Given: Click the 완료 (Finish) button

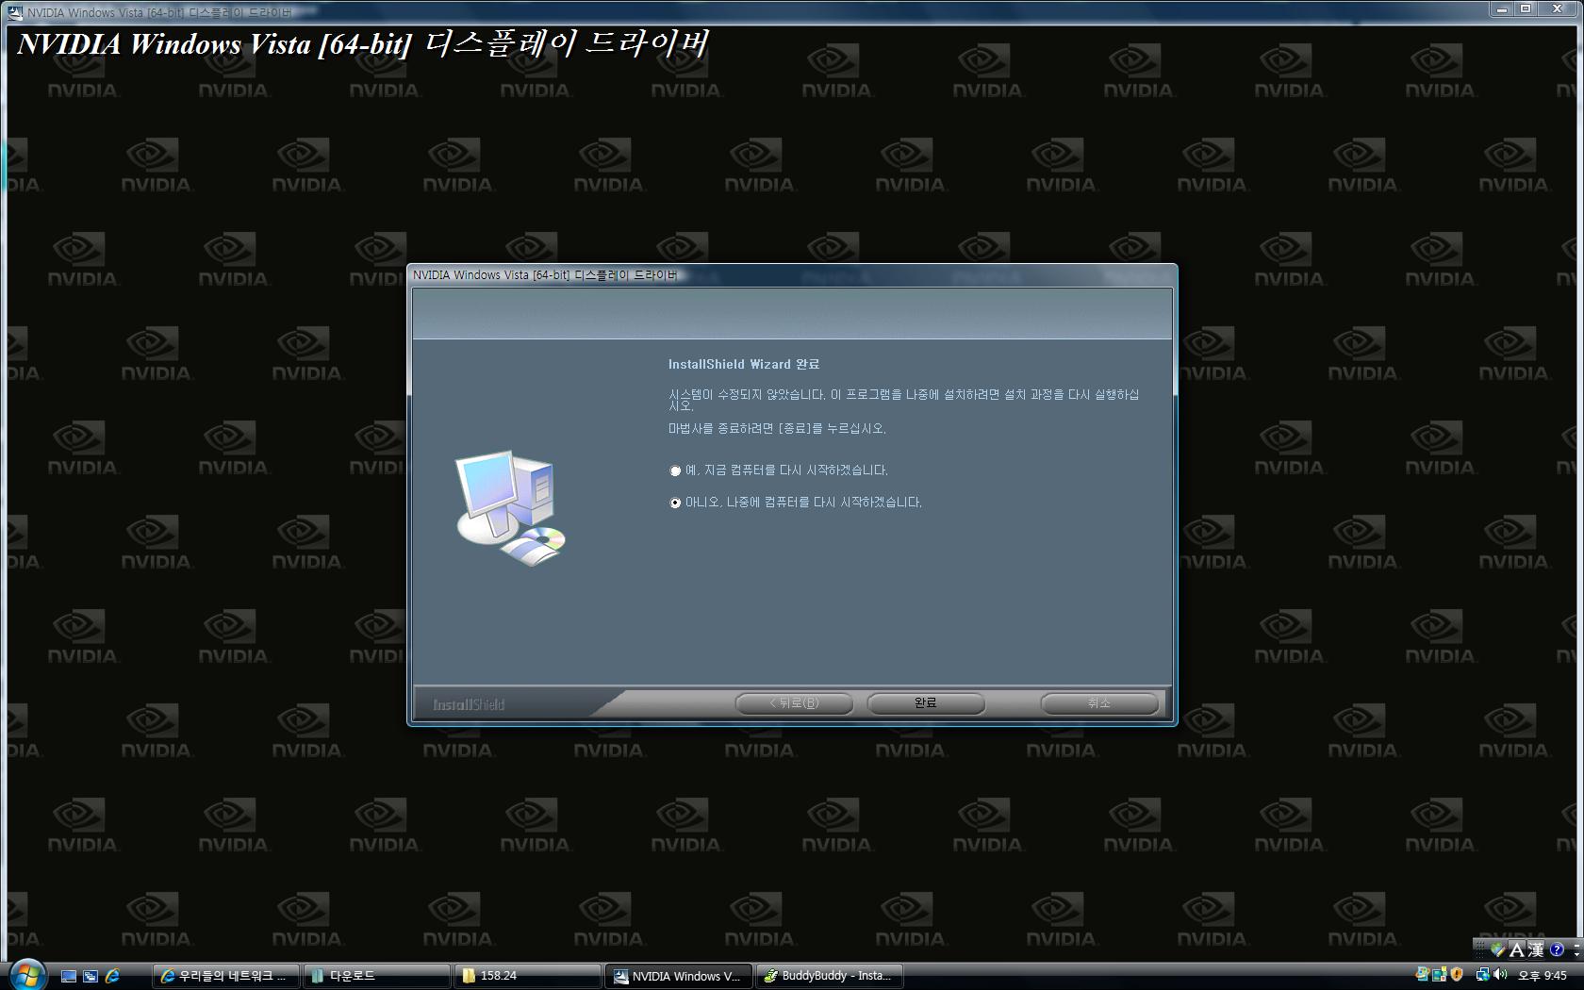Looking at the screenshot, I should (926, 703).
